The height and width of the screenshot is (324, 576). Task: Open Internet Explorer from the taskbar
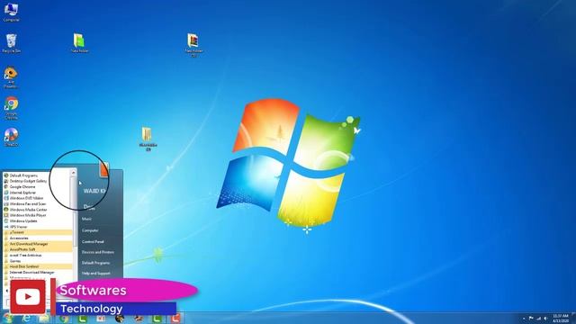[26, 318]
